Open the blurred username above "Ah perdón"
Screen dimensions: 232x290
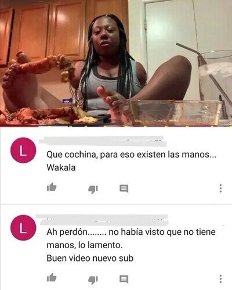(102, 220)
